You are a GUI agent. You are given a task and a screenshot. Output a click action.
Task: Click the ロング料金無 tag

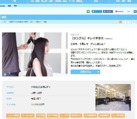click(118, 116)
